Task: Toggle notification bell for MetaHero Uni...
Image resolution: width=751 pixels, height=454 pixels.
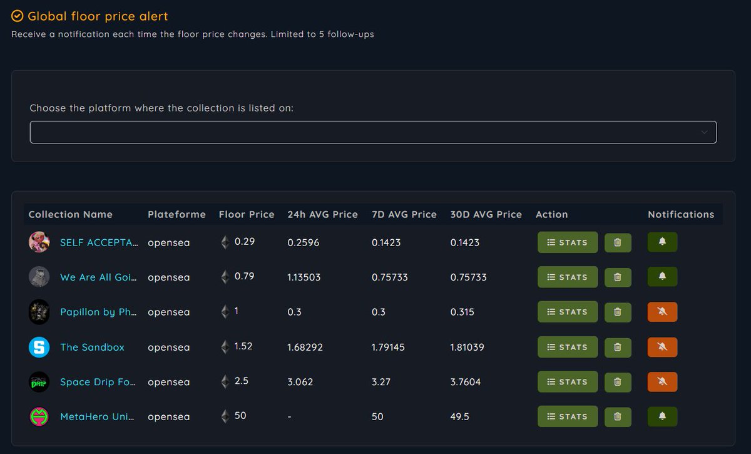Action: [663, 416]
